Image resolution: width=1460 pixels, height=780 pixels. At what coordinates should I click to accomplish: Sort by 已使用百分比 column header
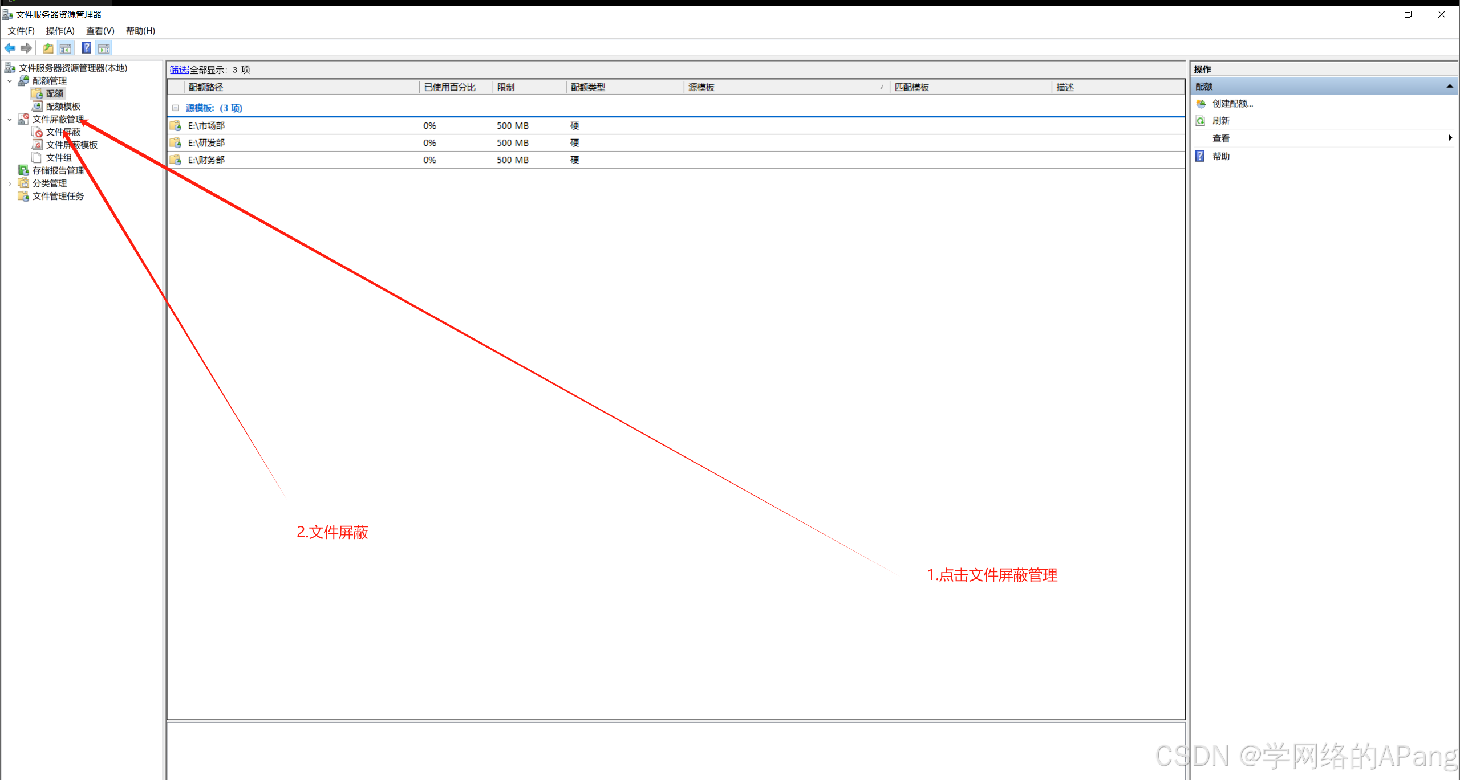[450, 87]
